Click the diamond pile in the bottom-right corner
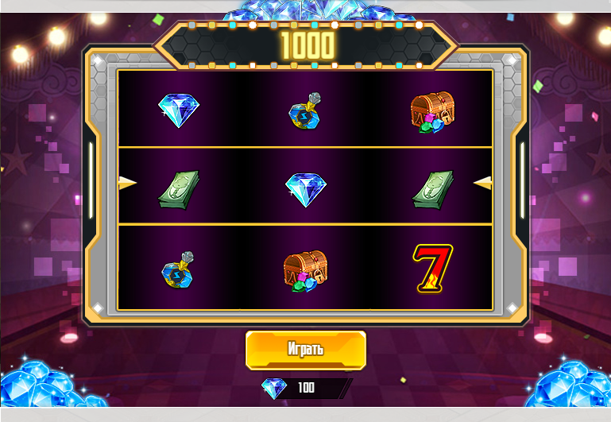611x422 pixels. (569, 384)
